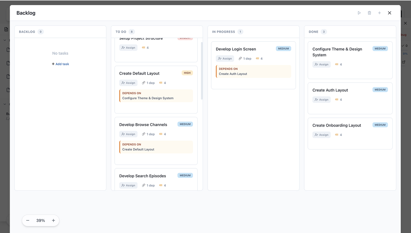This screenshot has width=411, height=233.
Task: Click Add task in the Backlog column
Action: pyautogui.click(x=60, y=64)
